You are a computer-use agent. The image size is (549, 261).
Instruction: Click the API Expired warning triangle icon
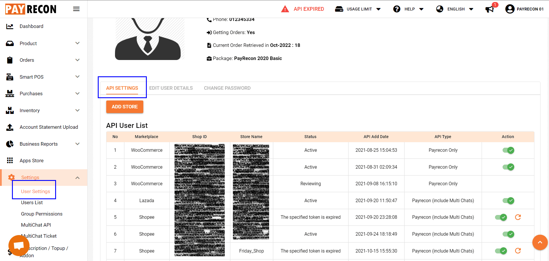(285, 9)
